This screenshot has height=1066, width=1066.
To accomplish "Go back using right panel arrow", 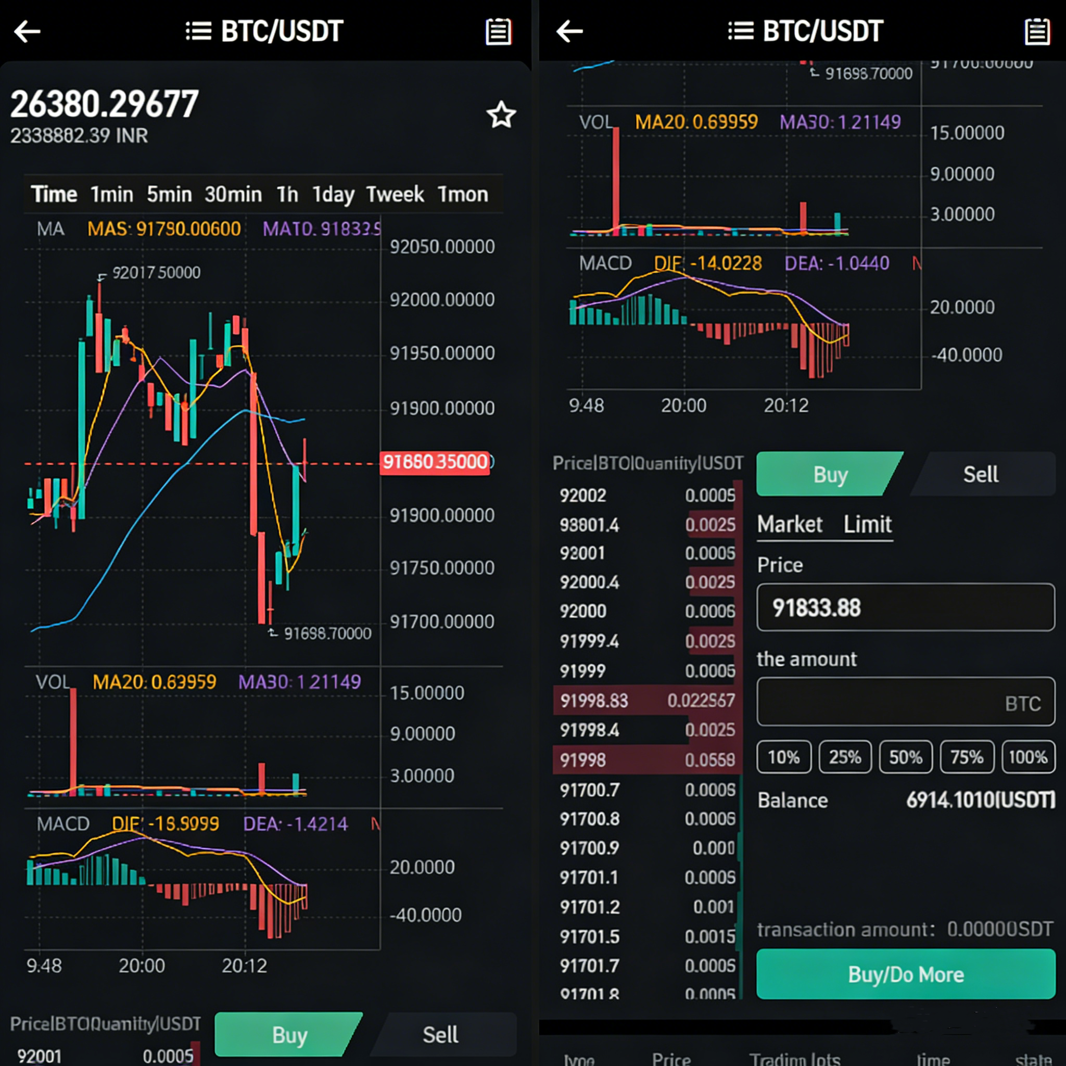I will pos(569,31).
